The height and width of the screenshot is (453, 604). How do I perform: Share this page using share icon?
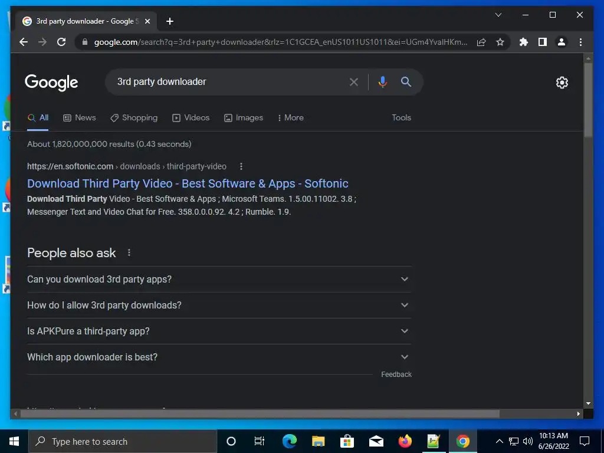coord(481,42)
